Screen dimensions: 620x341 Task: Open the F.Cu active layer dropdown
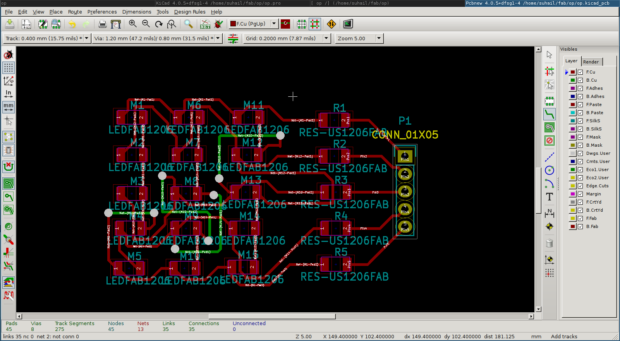coord(274,24)
